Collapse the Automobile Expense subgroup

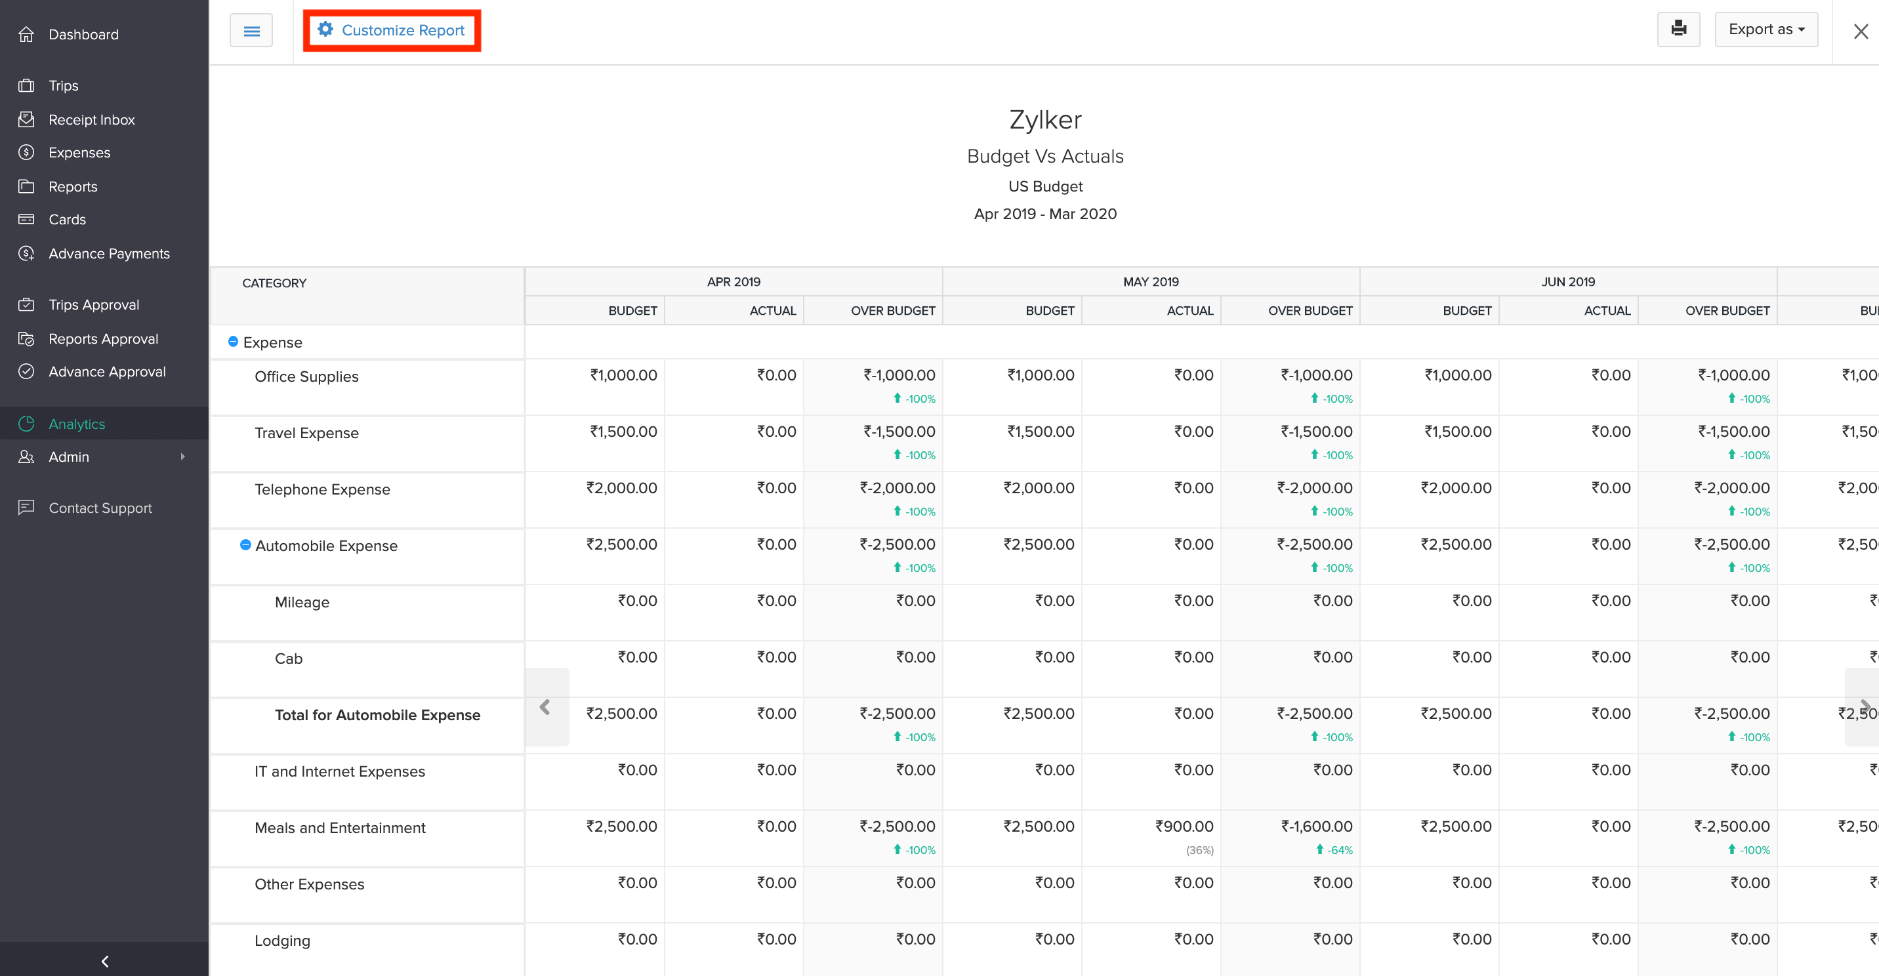coord(245,545)
